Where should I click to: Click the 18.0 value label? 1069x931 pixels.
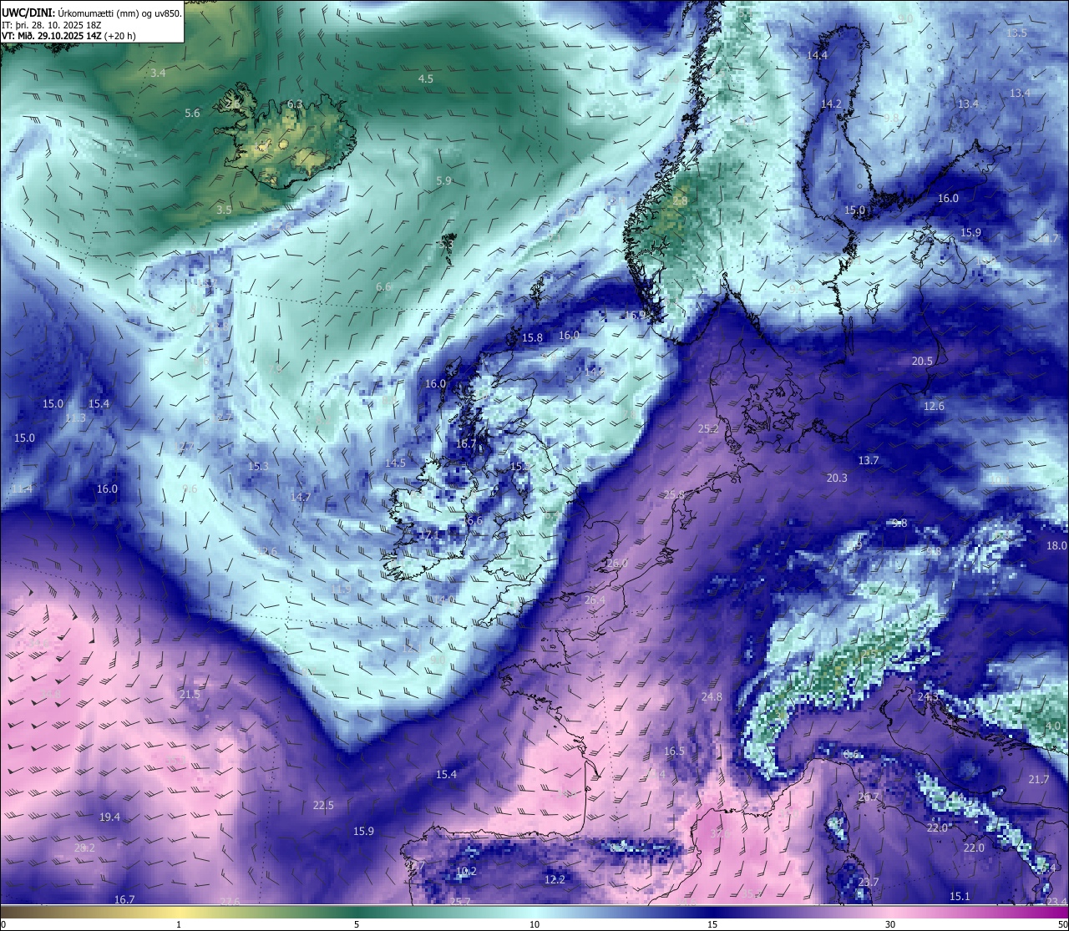tap(1056, 545)
